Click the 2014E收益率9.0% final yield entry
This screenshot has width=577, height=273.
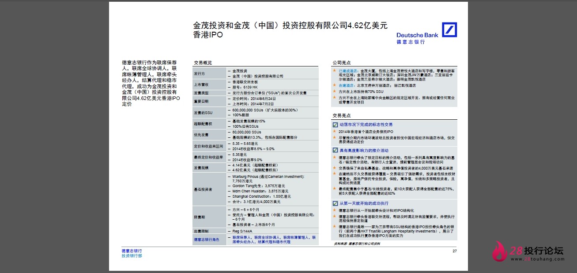click(x=247, y=160)
